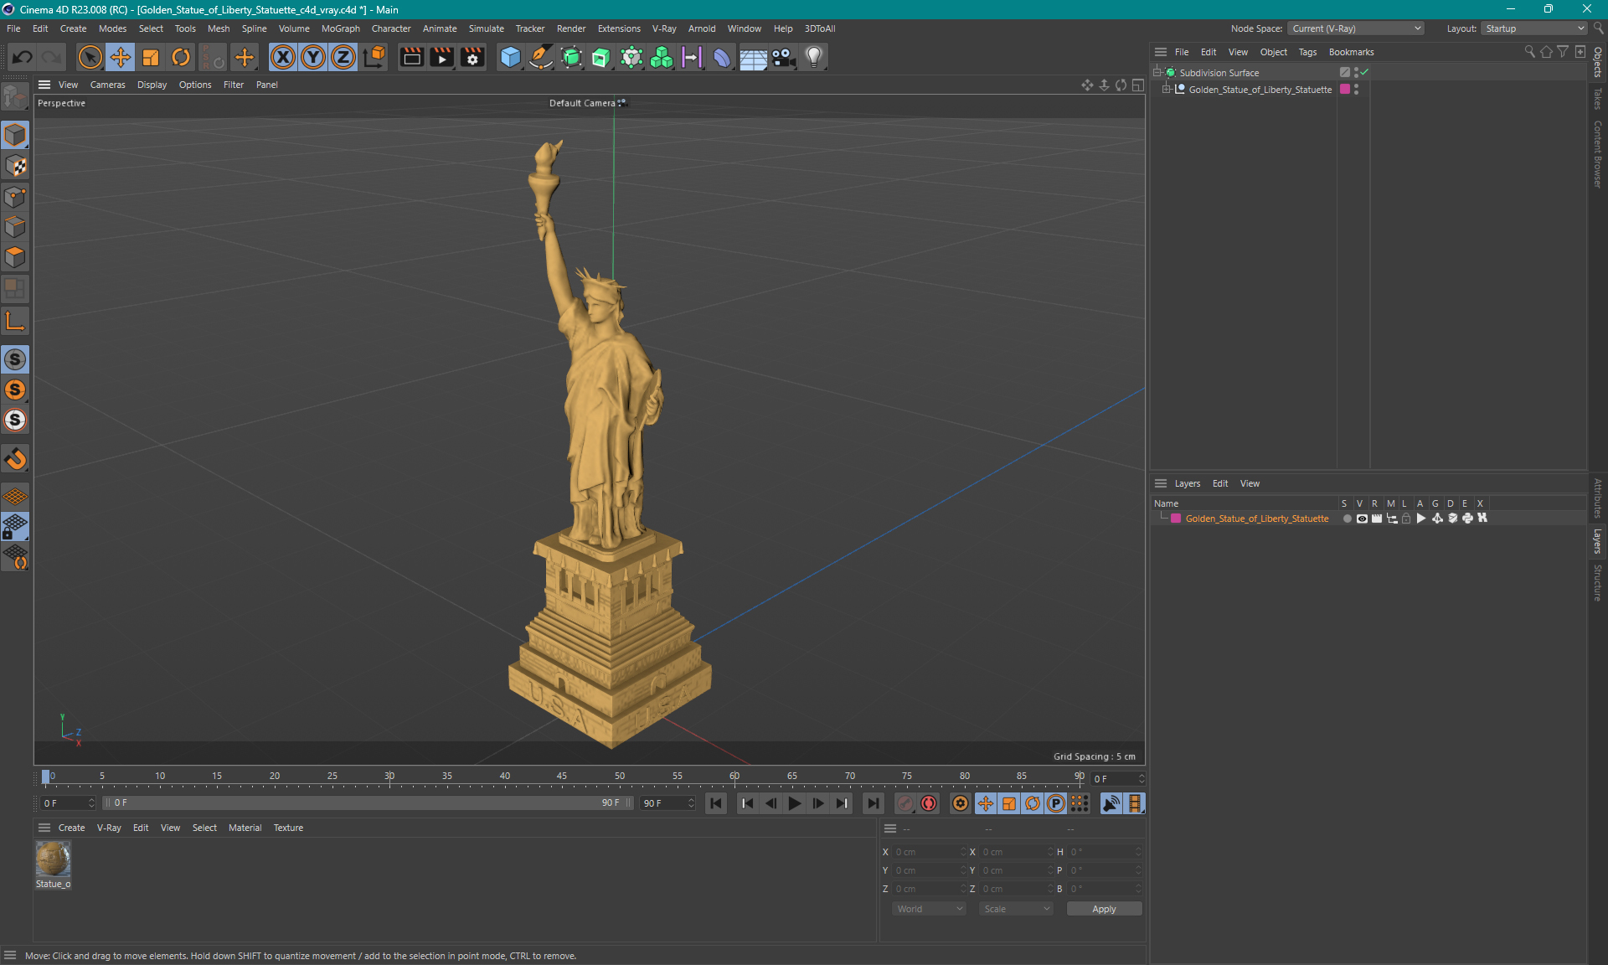The height and width of the screenshot is (965, 1608).
Task: Toggle Coordinate System world/object
Action: pyautogui.click(x=374, y=57)
